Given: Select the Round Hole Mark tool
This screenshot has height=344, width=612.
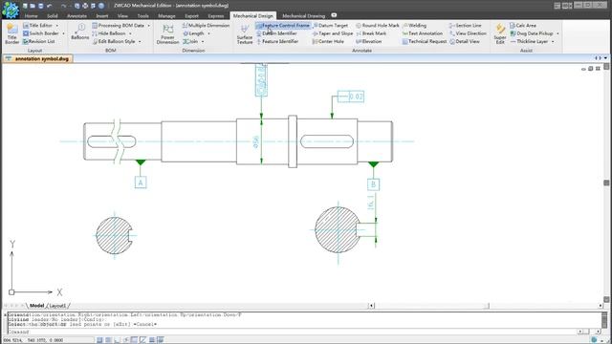Looking at the screenshot, I should tap(377, 26).
